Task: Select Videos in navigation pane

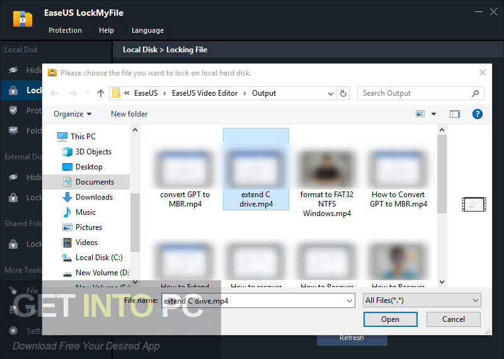Action: pyautogui.click(x=80, y=242)
